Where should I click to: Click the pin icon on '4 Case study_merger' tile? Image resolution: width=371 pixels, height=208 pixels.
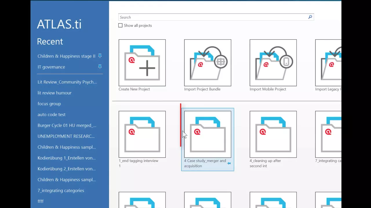coord(229,163)
